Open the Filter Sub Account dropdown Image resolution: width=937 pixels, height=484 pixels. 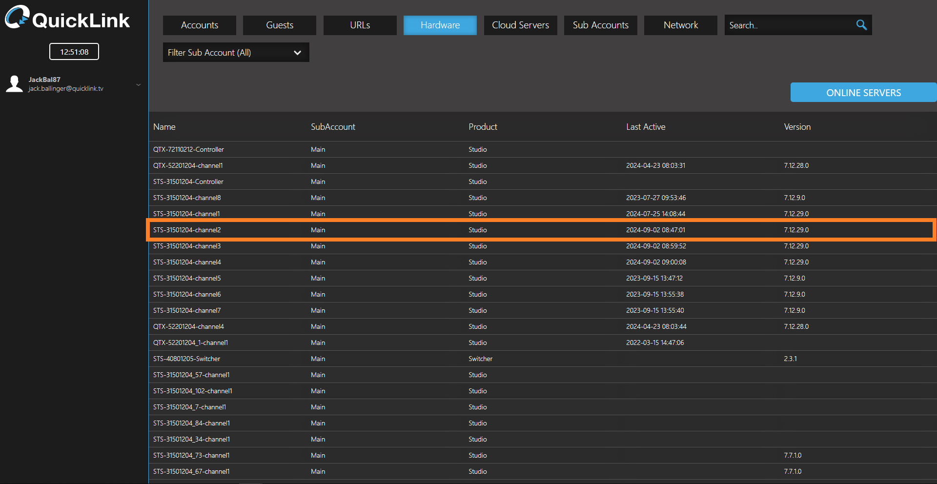click(x=236, y=53)
